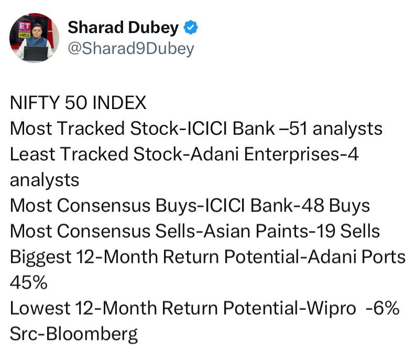Click the Most Tracked Stock line
Image resolution: width=416 pixels, height=354 pixels.
coord(196,129)
